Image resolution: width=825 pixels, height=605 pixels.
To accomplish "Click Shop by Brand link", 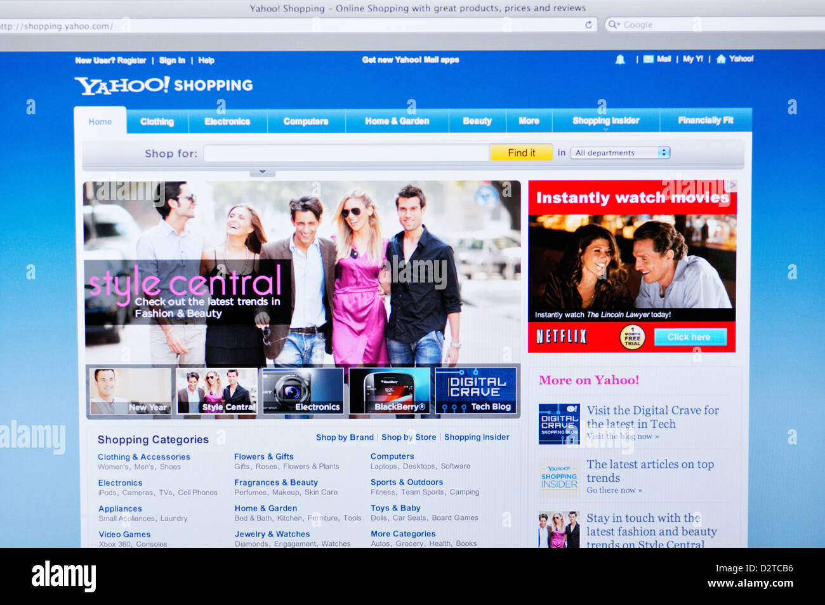I will tap(345, 437).
